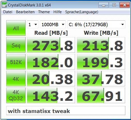131x120 pixels.
Task: Click the 4K QD32 read result 143.2
Action: pos(51,95)
